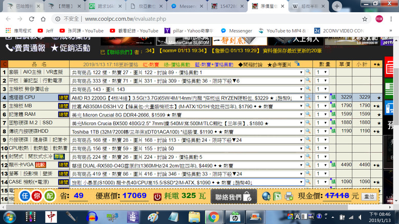Open the Paint palette icon in the taskbar
The width and height of the screenshot is (399, 224).
pos(153,217)
